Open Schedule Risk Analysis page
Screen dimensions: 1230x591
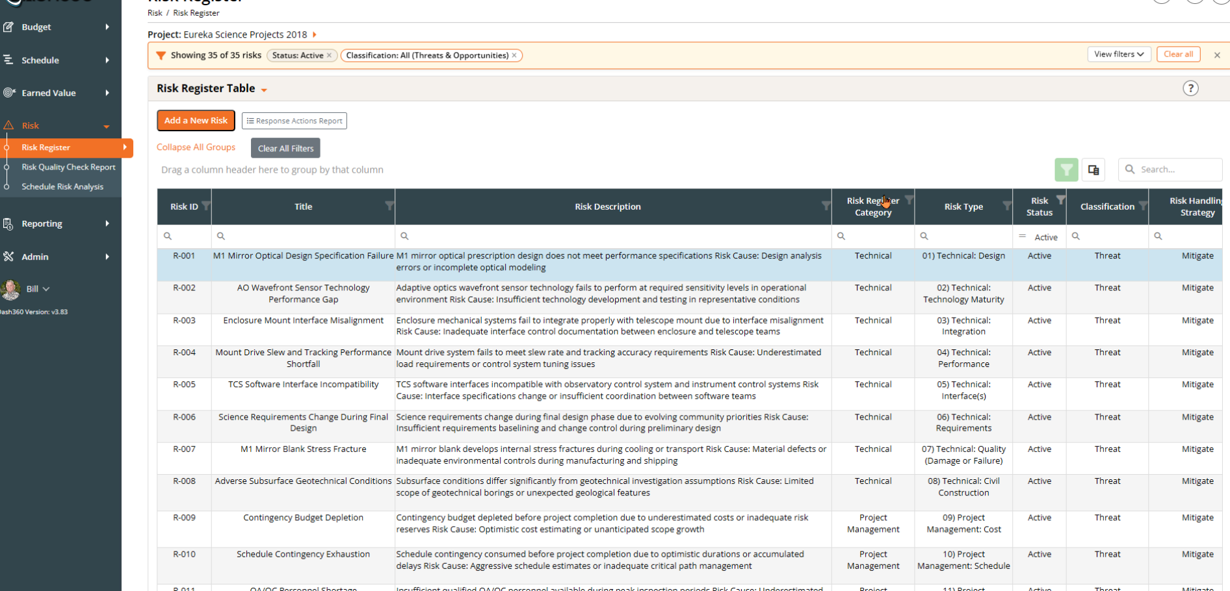(x=62, y=187)
